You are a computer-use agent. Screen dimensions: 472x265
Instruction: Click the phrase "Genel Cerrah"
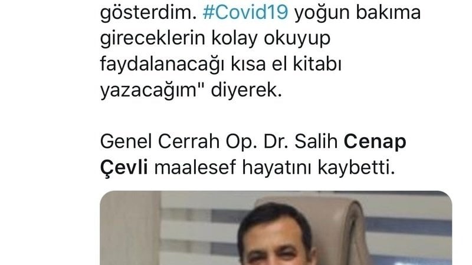159,141
